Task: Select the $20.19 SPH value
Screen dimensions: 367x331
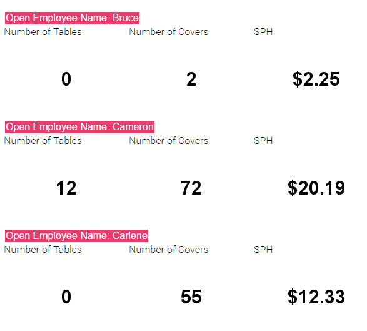Action: pos(316,188)
